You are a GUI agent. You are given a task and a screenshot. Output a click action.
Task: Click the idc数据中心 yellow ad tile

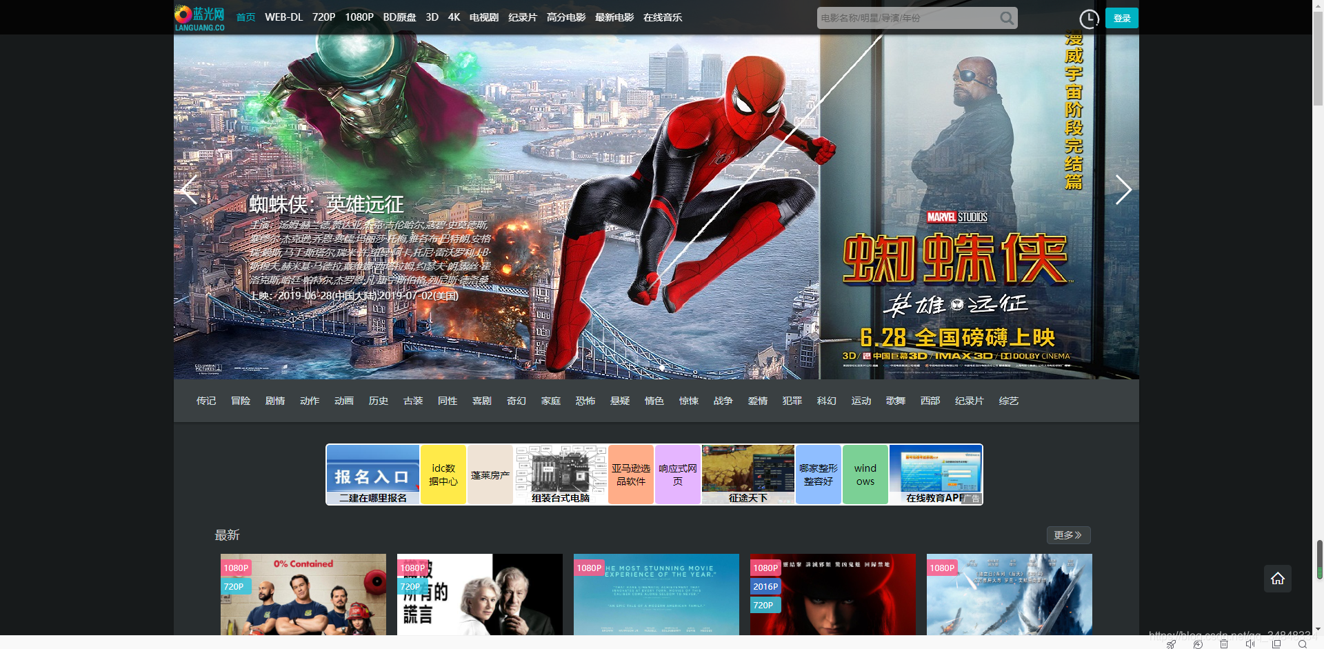pos(443,475)
